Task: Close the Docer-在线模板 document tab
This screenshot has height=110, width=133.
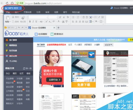Action: point(54,28)
